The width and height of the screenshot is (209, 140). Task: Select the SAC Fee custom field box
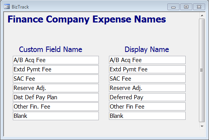tap(56, 79)
